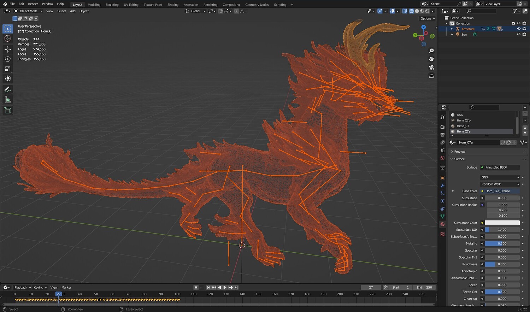The height and width of the screenshot is (312, 530).
Task: Expand the Preview panel
Action: coord(459,152)
